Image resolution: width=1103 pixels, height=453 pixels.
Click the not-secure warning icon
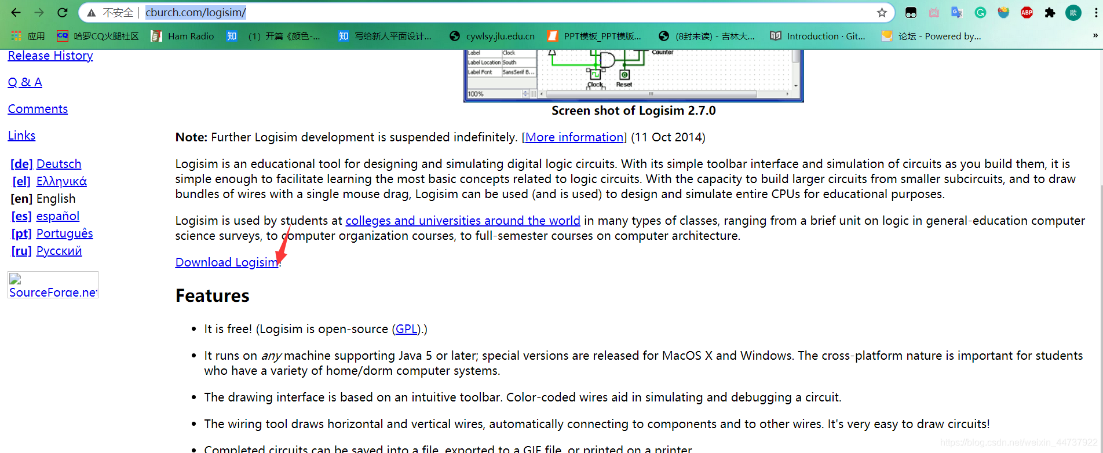pyautogui.click(x=91, y=12)
